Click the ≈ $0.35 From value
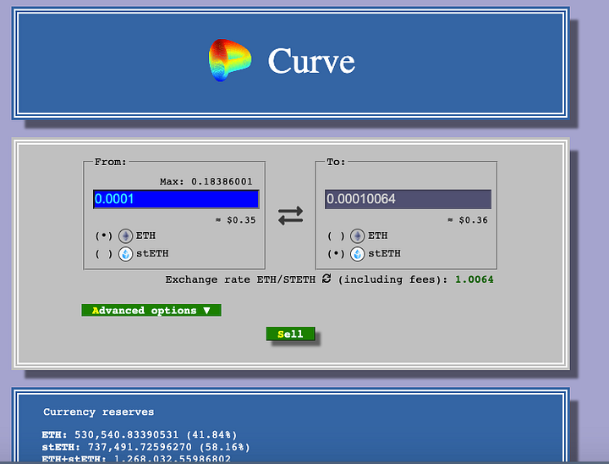 pyautogui.click(x=236, y=220)
